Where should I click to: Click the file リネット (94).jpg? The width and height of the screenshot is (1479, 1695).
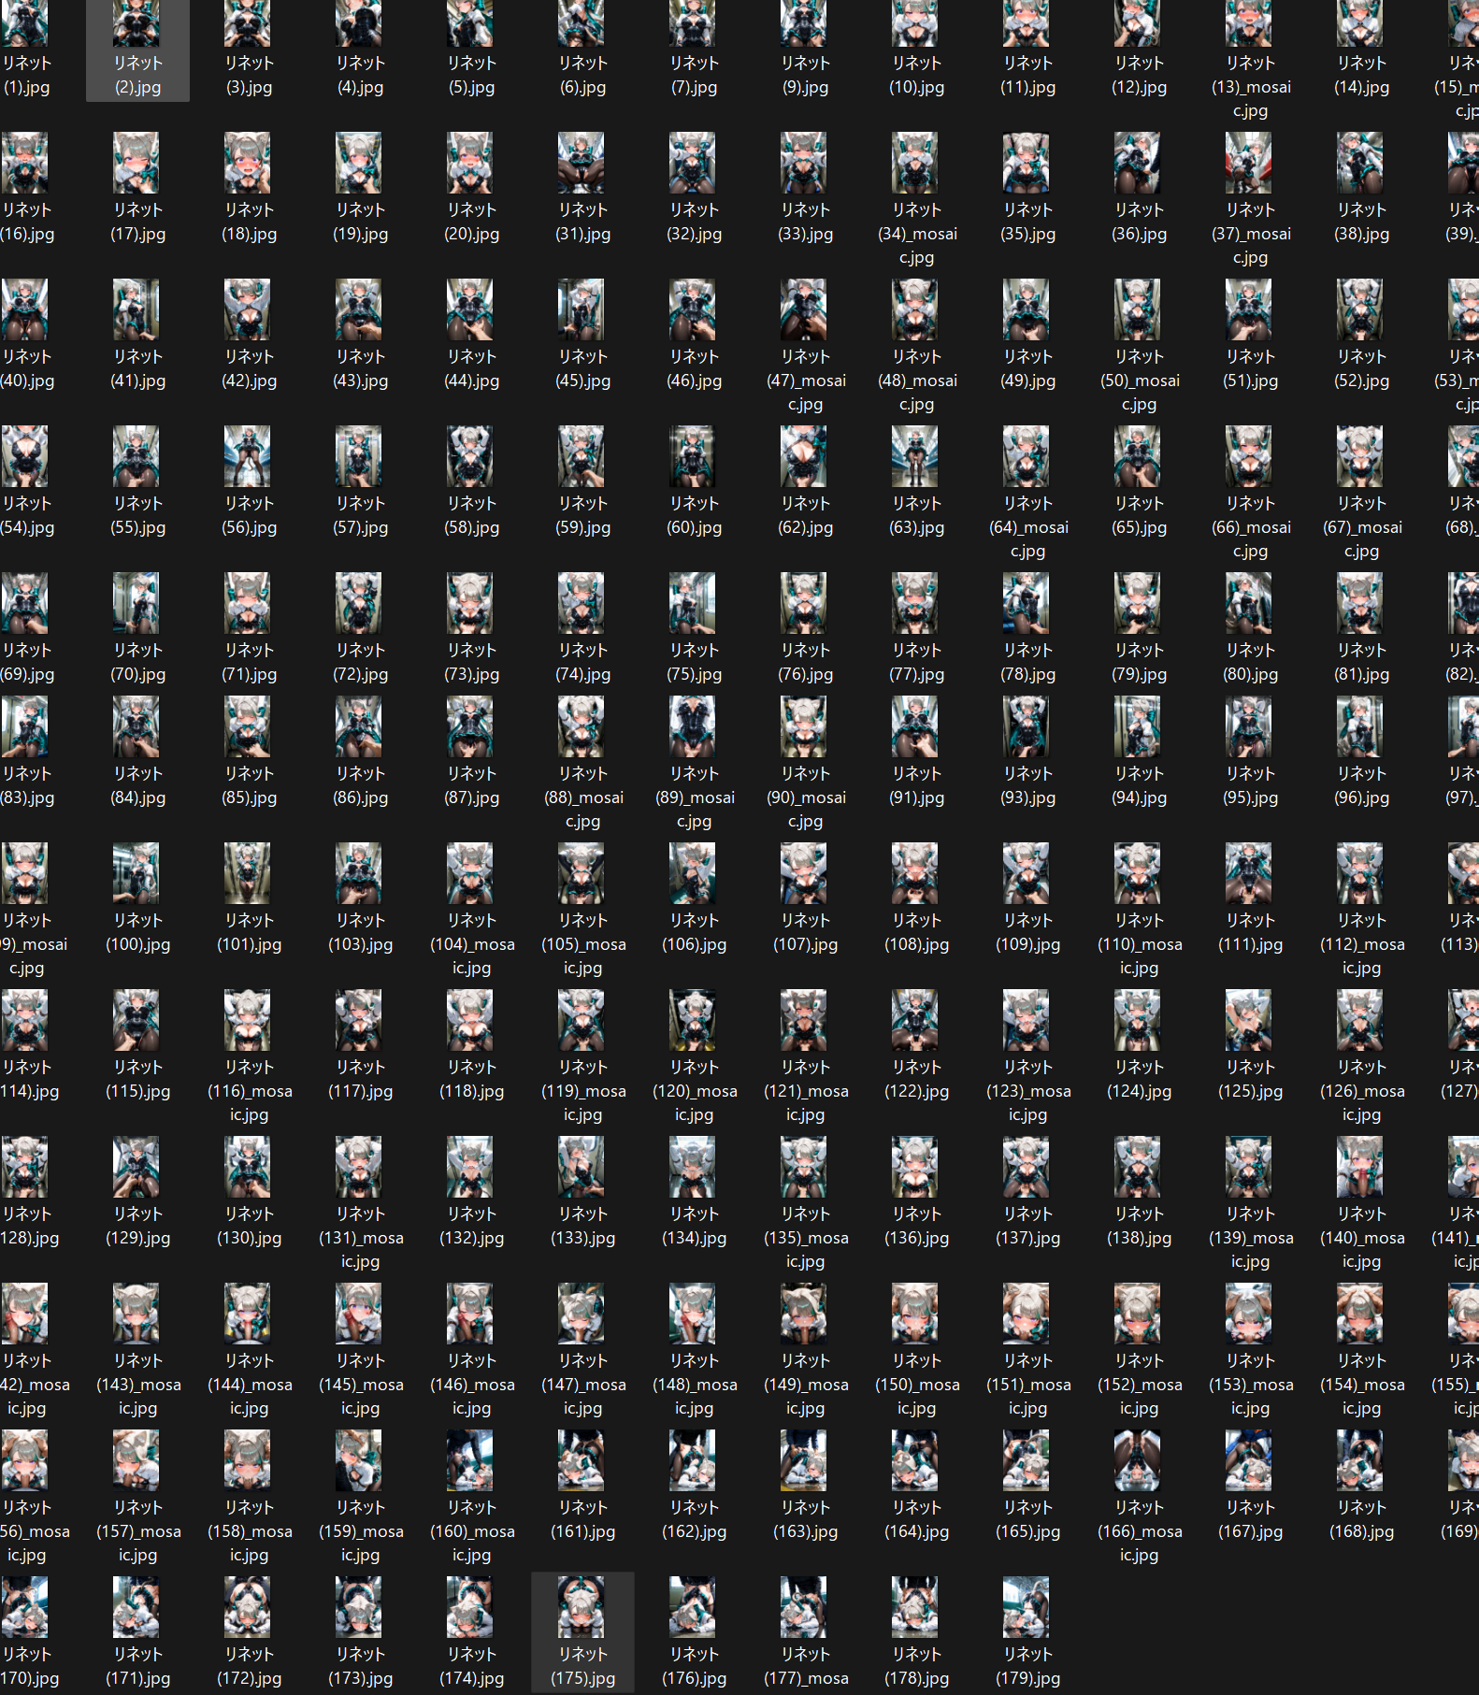1139,751
